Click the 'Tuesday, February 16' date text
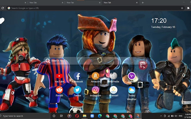The width and height of the screenshot is (191, 119). 163,27
